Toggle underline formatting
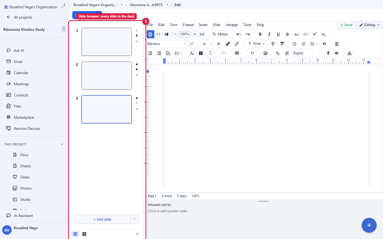The image size is (383, 239). click(278, 34)
